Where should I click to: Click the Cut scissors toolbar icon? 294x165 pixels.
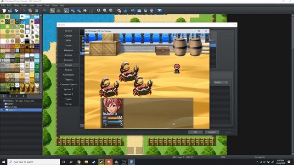pyautogui.click(x=24, y=11)
